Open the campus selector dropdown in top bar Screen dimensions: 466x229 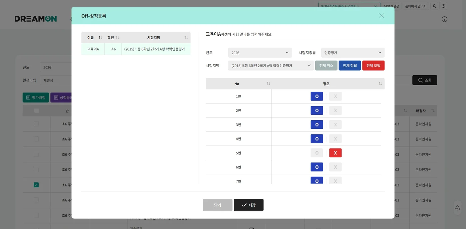(x=349, y=6)
